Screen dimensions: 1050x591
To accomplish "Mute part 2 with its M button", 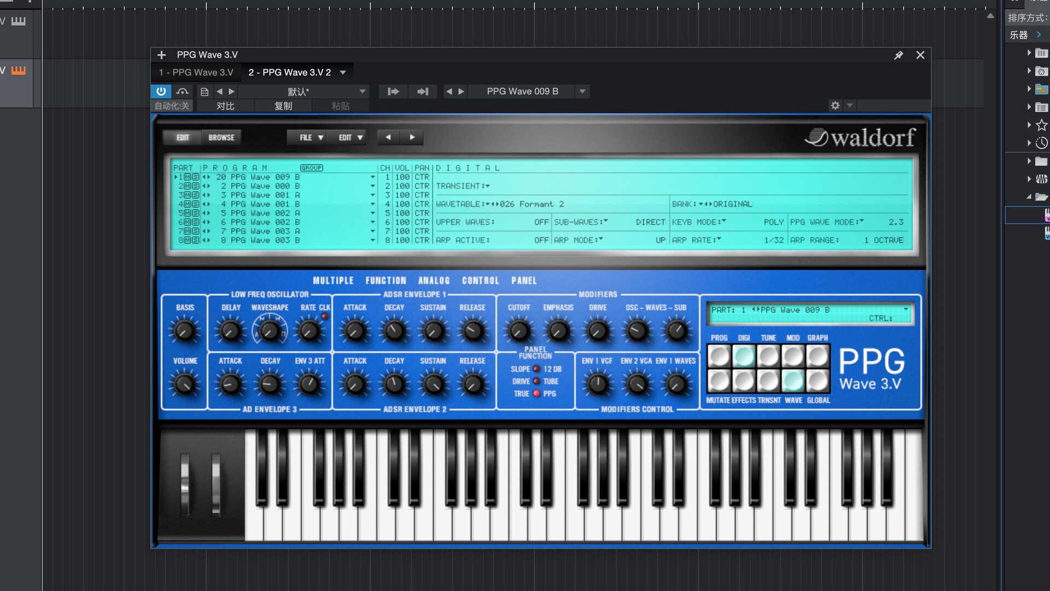I will tap(187, 186).
